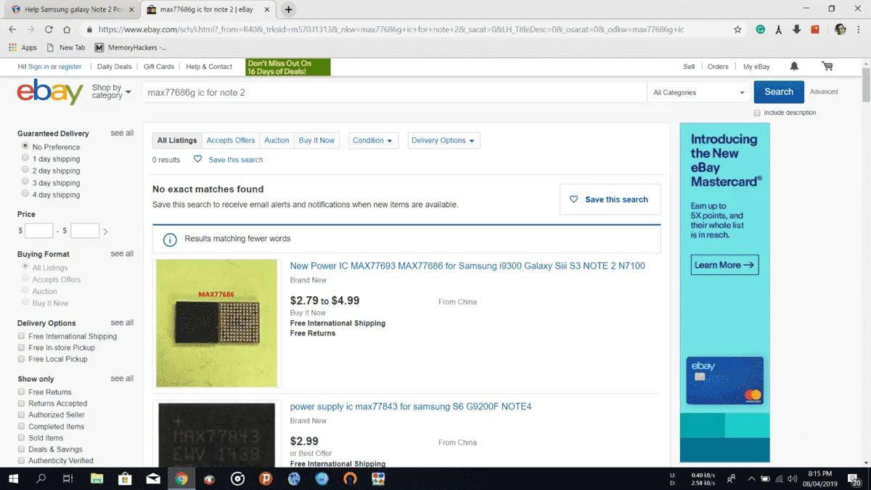Open Windows taskbar search
This screenshot has width=871, height=490.
click(41, 479)
